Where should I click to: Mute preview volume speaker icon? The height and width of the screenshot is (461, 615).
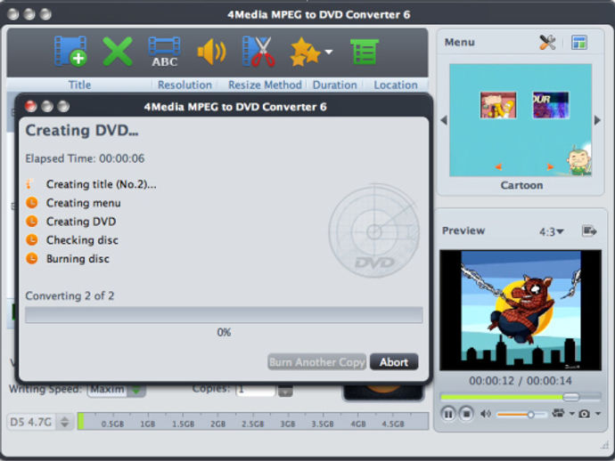(x=486, y=414)
